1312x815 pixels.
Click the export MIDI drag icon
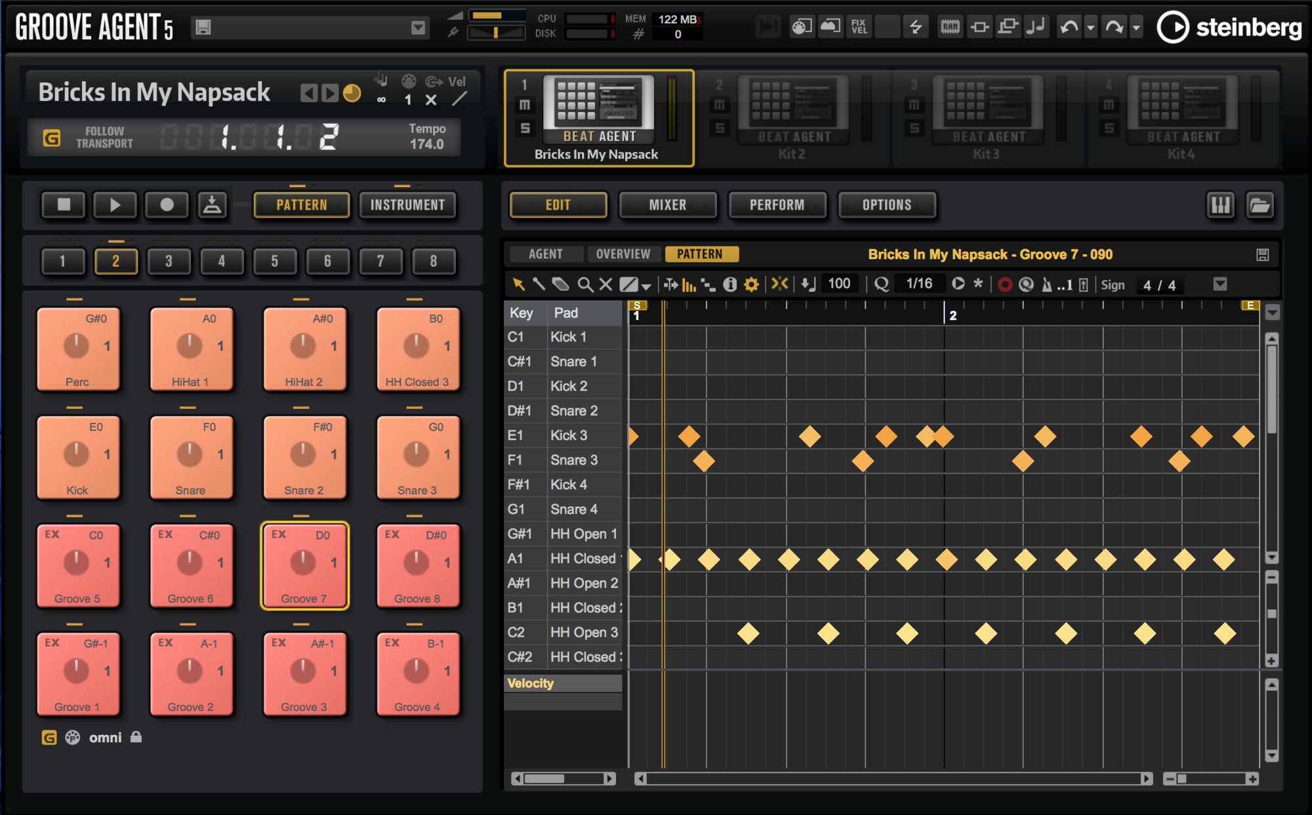(x=212, y=205)
